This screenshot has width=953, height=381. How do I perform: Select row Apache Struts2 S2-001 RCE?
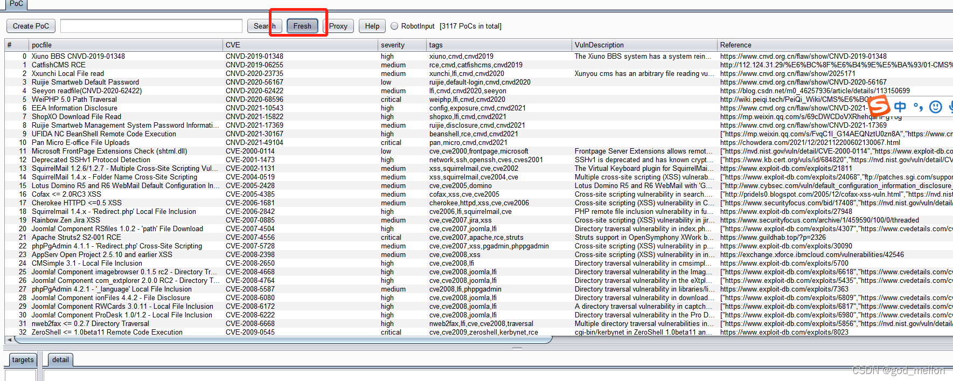[x=479, y=237]
